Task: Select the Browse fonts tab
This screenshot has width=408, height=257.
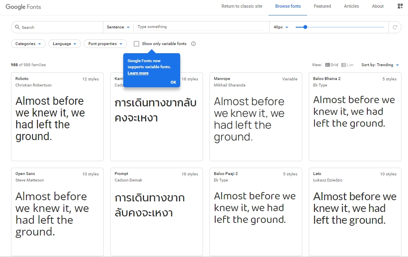Action: tap(288, 6)
